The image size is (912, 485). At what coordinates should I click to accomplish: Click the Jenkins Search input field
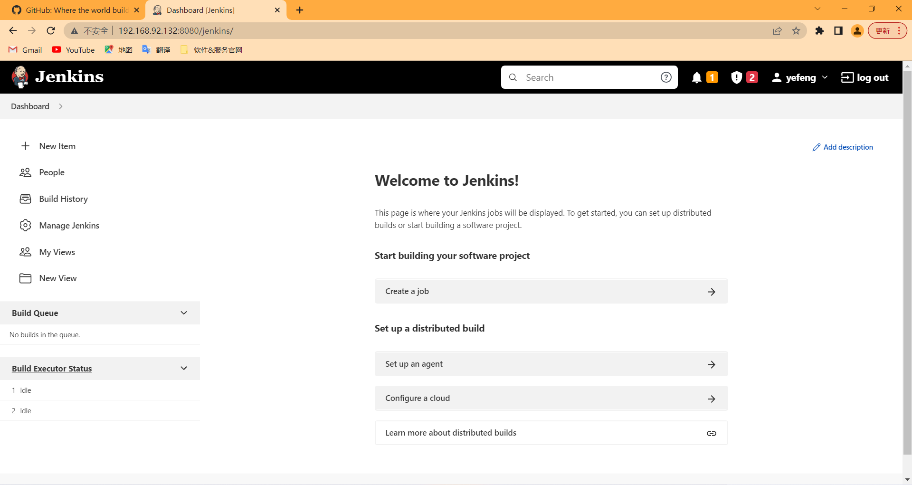(589, 77)
